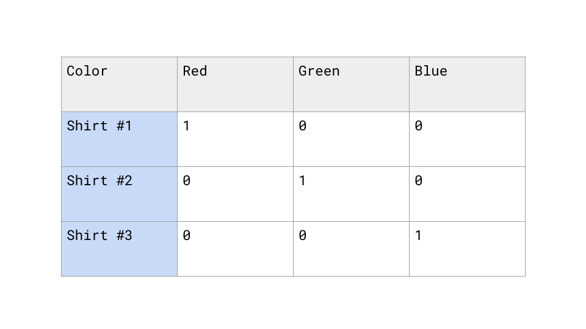Screen dimensions: 586x329
Task: Select the Green column header
Action: 351,84
